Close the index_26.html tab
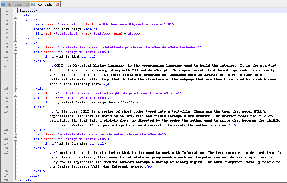 (x=57, y=5)
